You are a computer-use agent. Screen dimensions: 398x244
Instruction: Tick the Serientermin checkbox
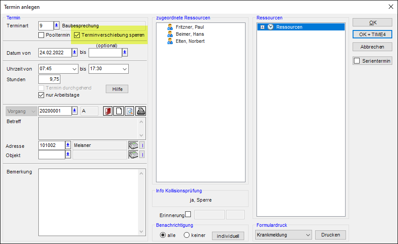click(357, 61)
